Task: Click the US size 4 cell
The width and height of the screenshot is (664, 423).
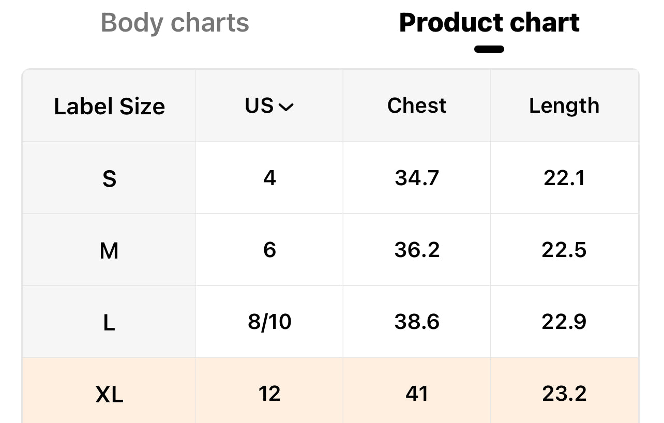Action: coord(269,178)
